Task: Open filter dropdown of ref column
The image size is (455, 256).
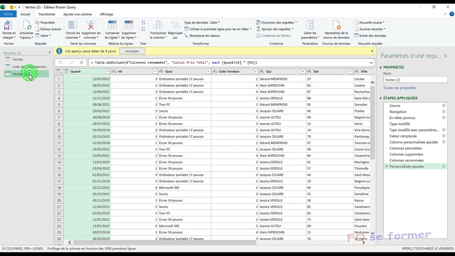Action: tap(155, 71)
